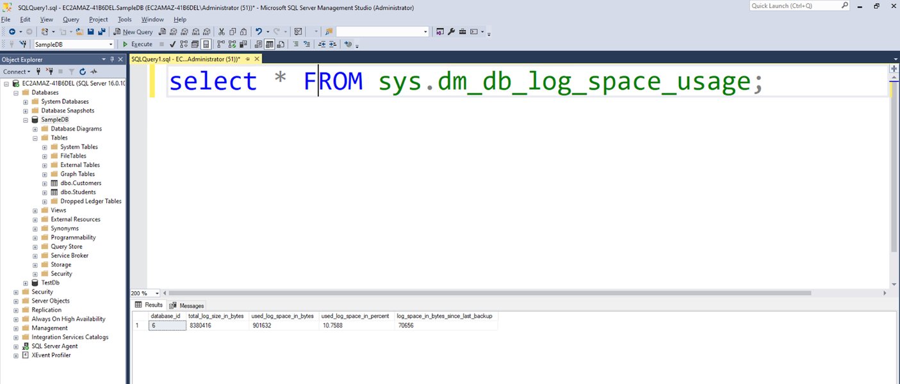Open the Query menu
Image resolution: width=900 pixels, height=384 pixels.
pos(70,20)
